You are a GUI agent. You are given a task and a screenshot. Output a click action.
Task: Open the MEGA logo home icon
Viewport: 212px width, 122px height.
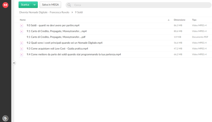pyautogui.click(x=5, y=5)
